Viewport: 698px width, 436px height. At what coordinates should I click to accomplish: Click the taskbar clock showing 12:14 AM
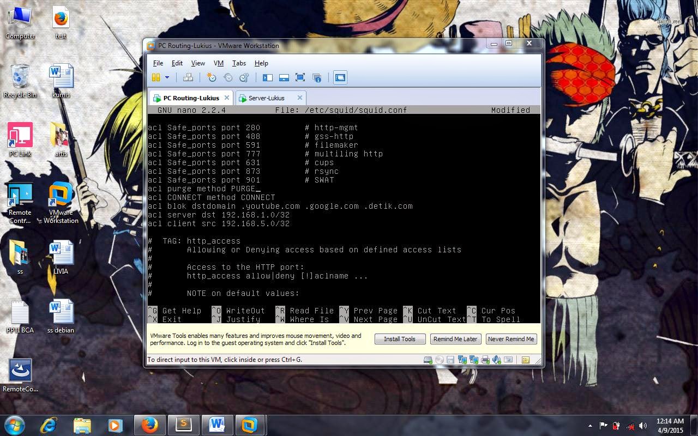[670, 425]
